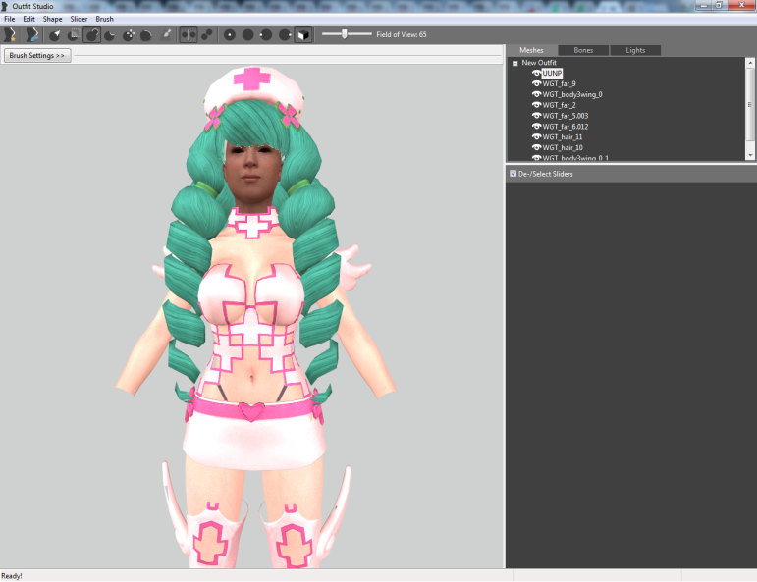This screenshot has width=757, height=582.
Task: Toggle the Edit Connected Only two-circle icon
Action: click(207, 34)
